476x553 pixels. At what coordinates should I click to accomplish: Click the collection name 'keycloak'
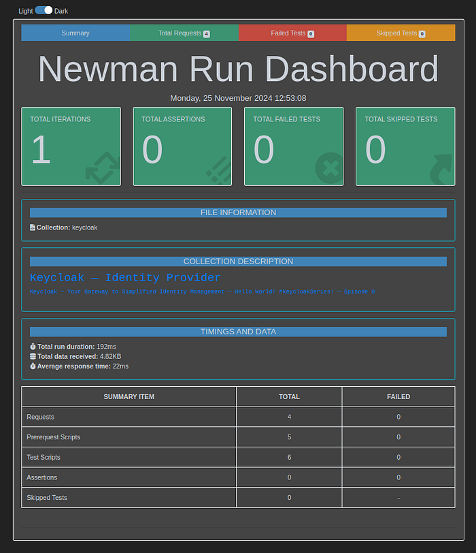(85, 227)
